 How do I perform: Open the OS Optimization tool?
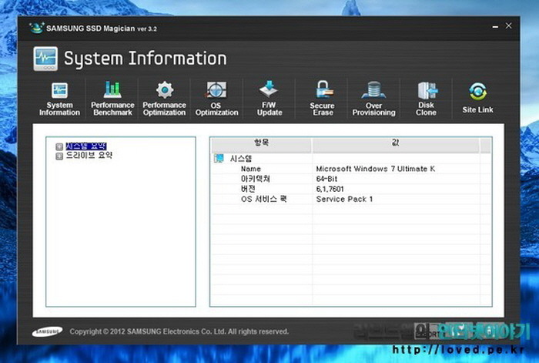216,99
